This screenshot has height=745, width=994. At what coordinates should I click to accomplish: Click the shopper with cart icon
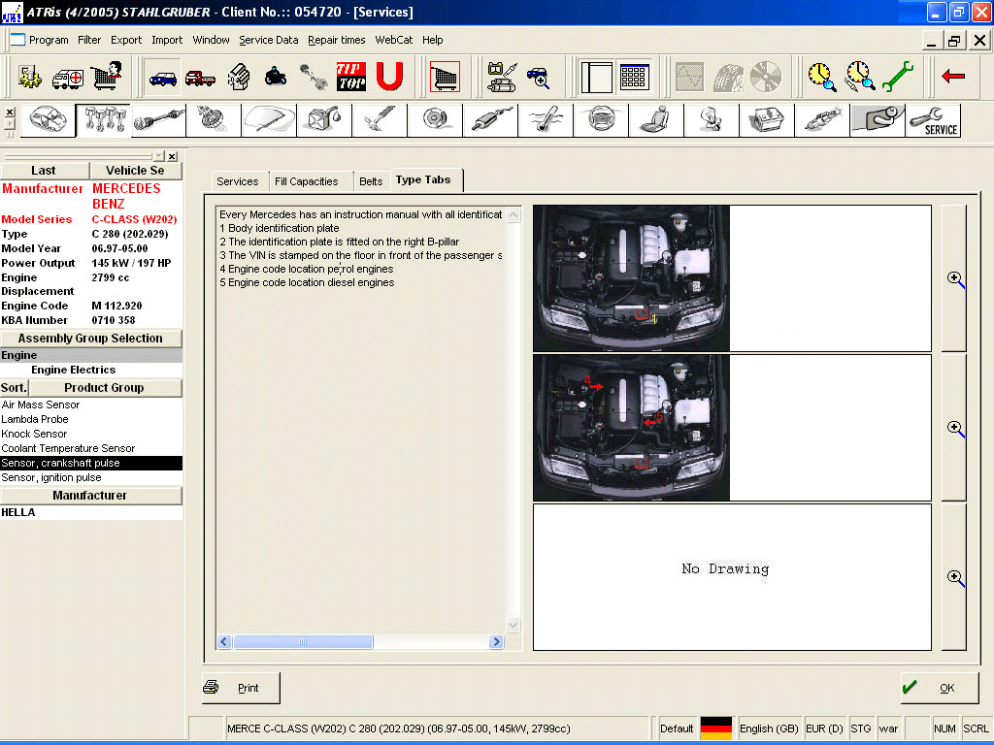tap(107, 78)
